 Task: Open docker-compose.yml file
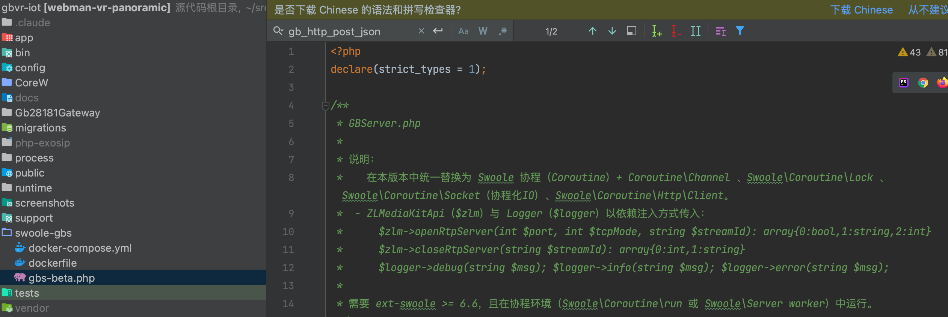80,248
